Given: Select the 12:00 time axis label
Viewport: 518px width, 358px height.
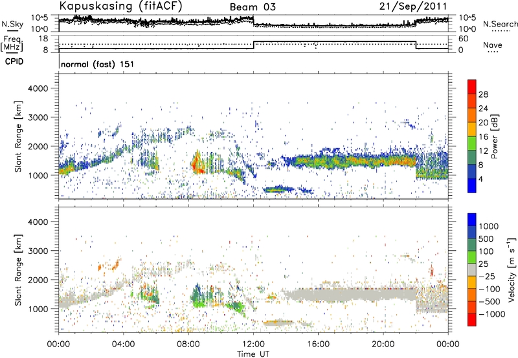Looking at the screenshot, I should point(253,344).
